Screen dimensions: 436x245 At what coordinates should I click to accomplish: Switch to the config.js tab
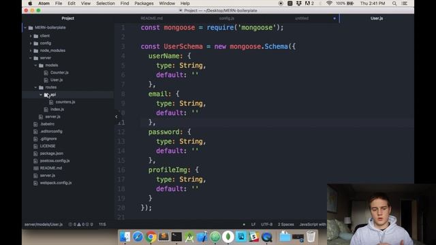point(227,18)
